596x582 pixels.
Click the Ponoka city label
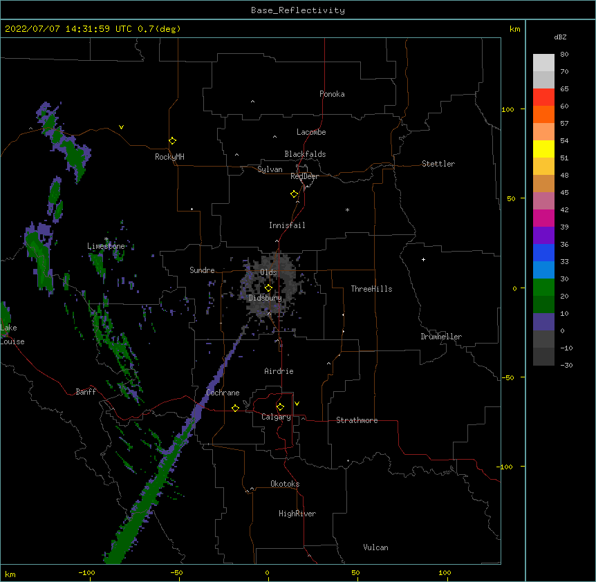[x=332, y=94]
